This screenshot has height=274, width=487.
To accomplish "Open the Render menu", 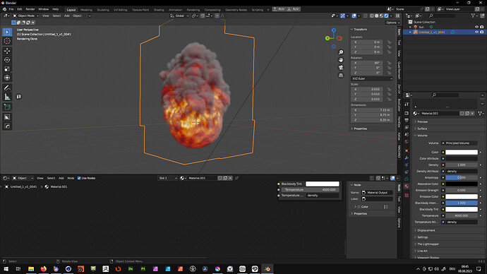I will (x=30, y=9).
